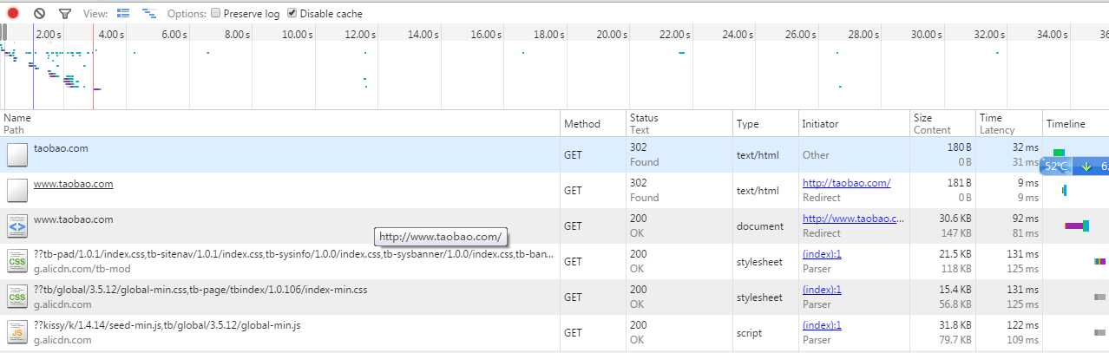Sort by the Size column header
The width and height of the screenshot is (1109, 353).
click(x=943, y=123)
